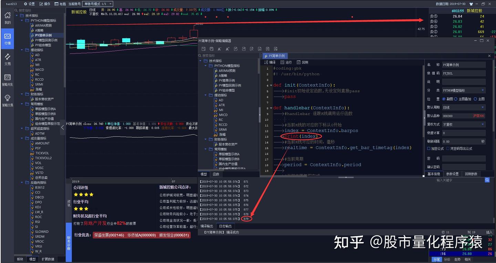Click the 名称 name input field

point(464,65)
